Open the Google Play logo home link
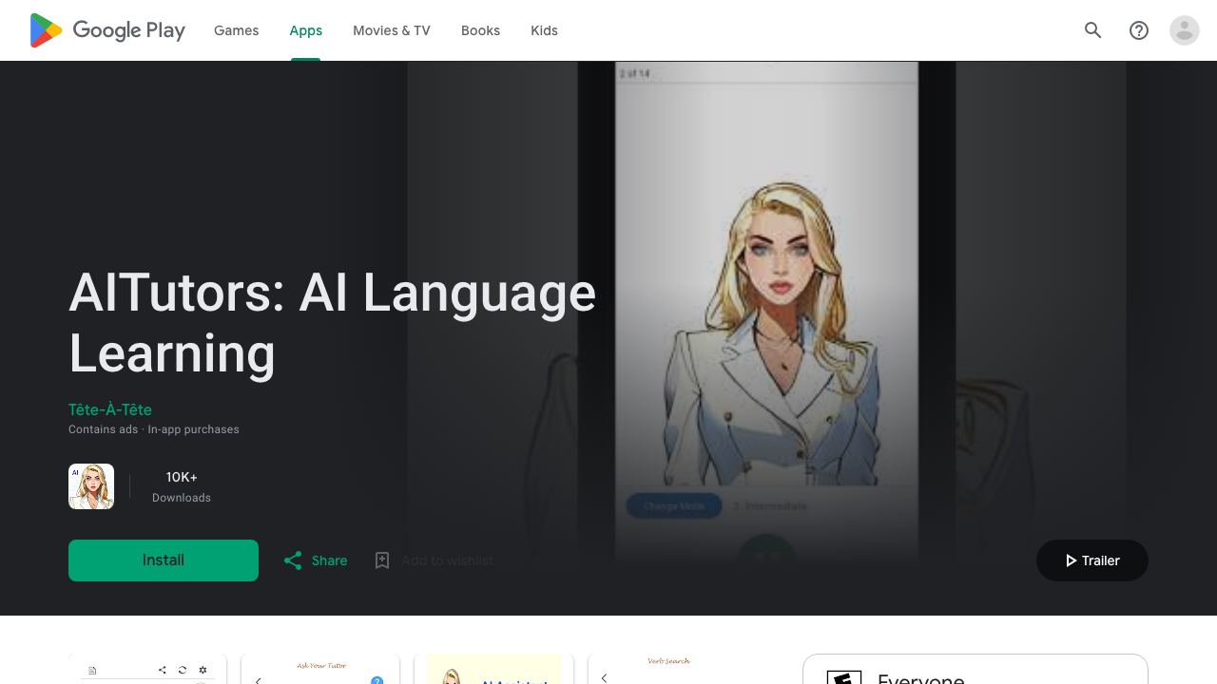Image resolution: width=1217 pixels, height=684 pixels. (107, 30)
